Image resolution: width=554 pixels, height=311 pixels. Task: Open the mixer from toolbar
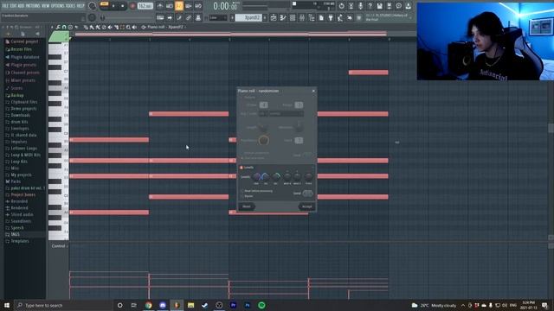click(x=302, y=17)
